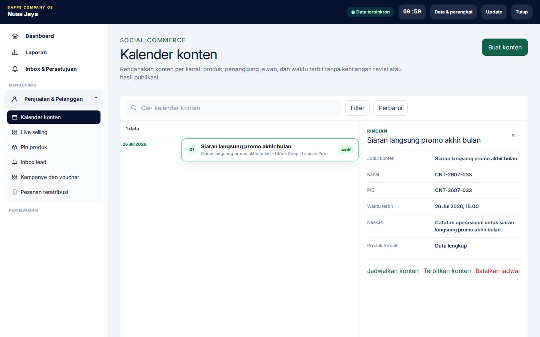Click the Buat konten button
This screenshot has width=540, height=337.
pyautogui.click(x=505, y=47)
